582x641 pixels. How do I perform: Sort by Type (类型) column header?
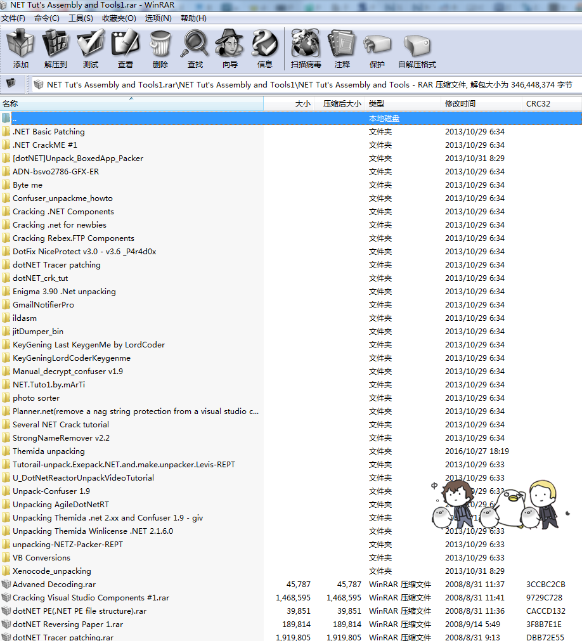click(403, 104)
